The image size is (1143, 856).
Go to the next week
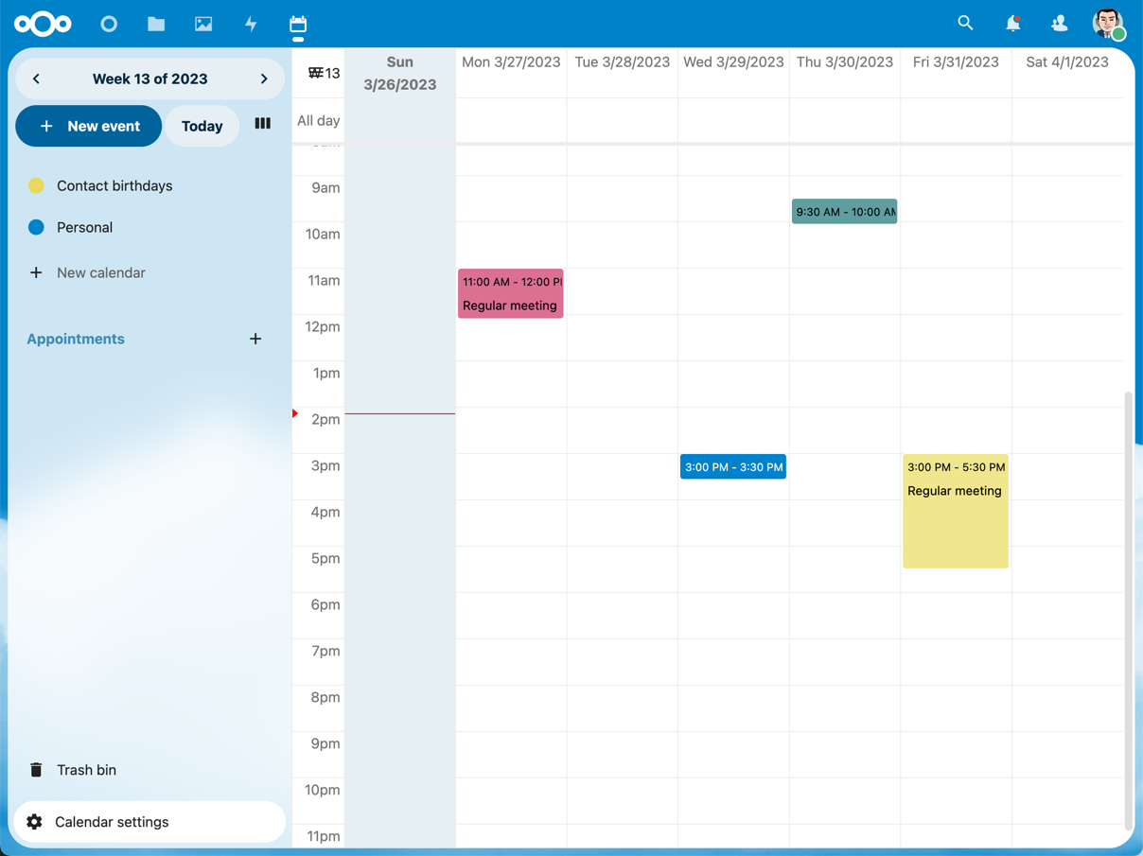click(x=264, y=79)
